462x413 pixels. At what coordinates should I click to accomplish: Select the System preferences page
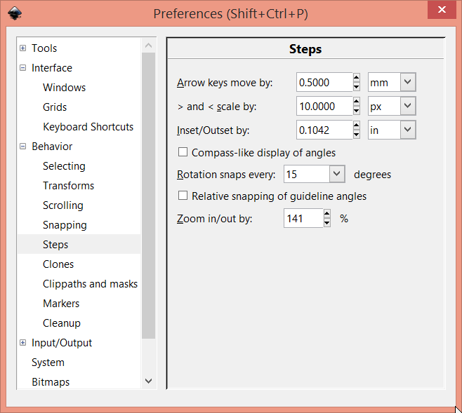tap(48, 363)
